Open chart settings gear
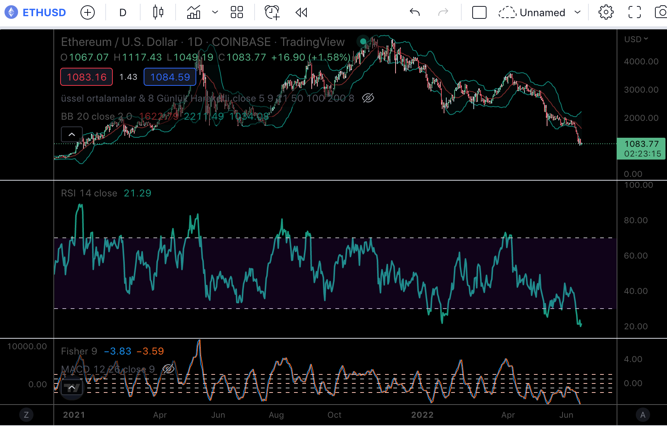 coord(606,12)
